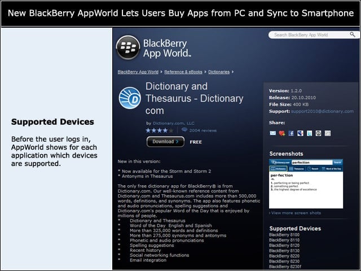361x271 pixels.
Task: Share via the blue paw-print icon
Action: click(300, 133)
